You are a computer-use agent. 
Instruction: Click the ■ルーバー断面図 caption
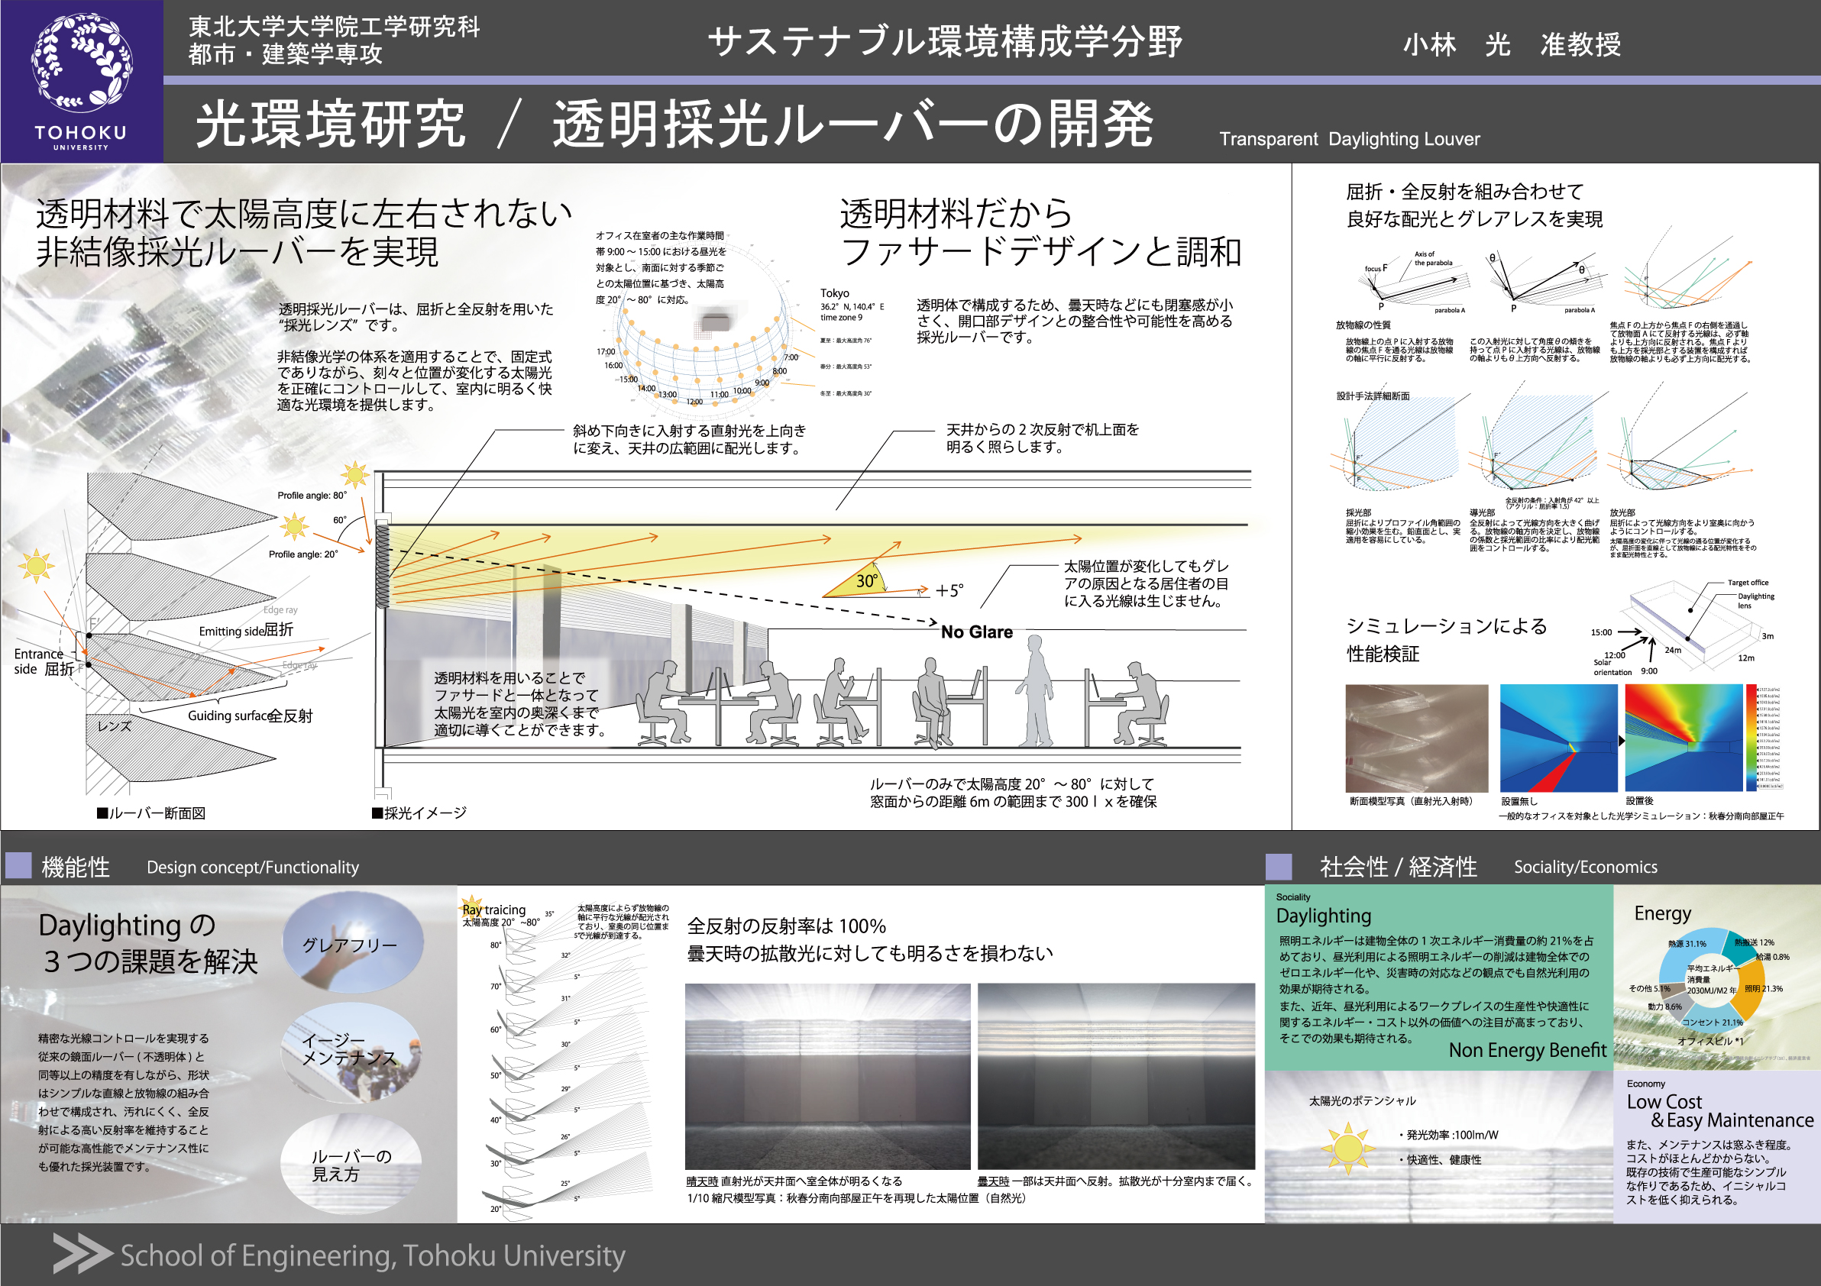click(x=150, y=813)
